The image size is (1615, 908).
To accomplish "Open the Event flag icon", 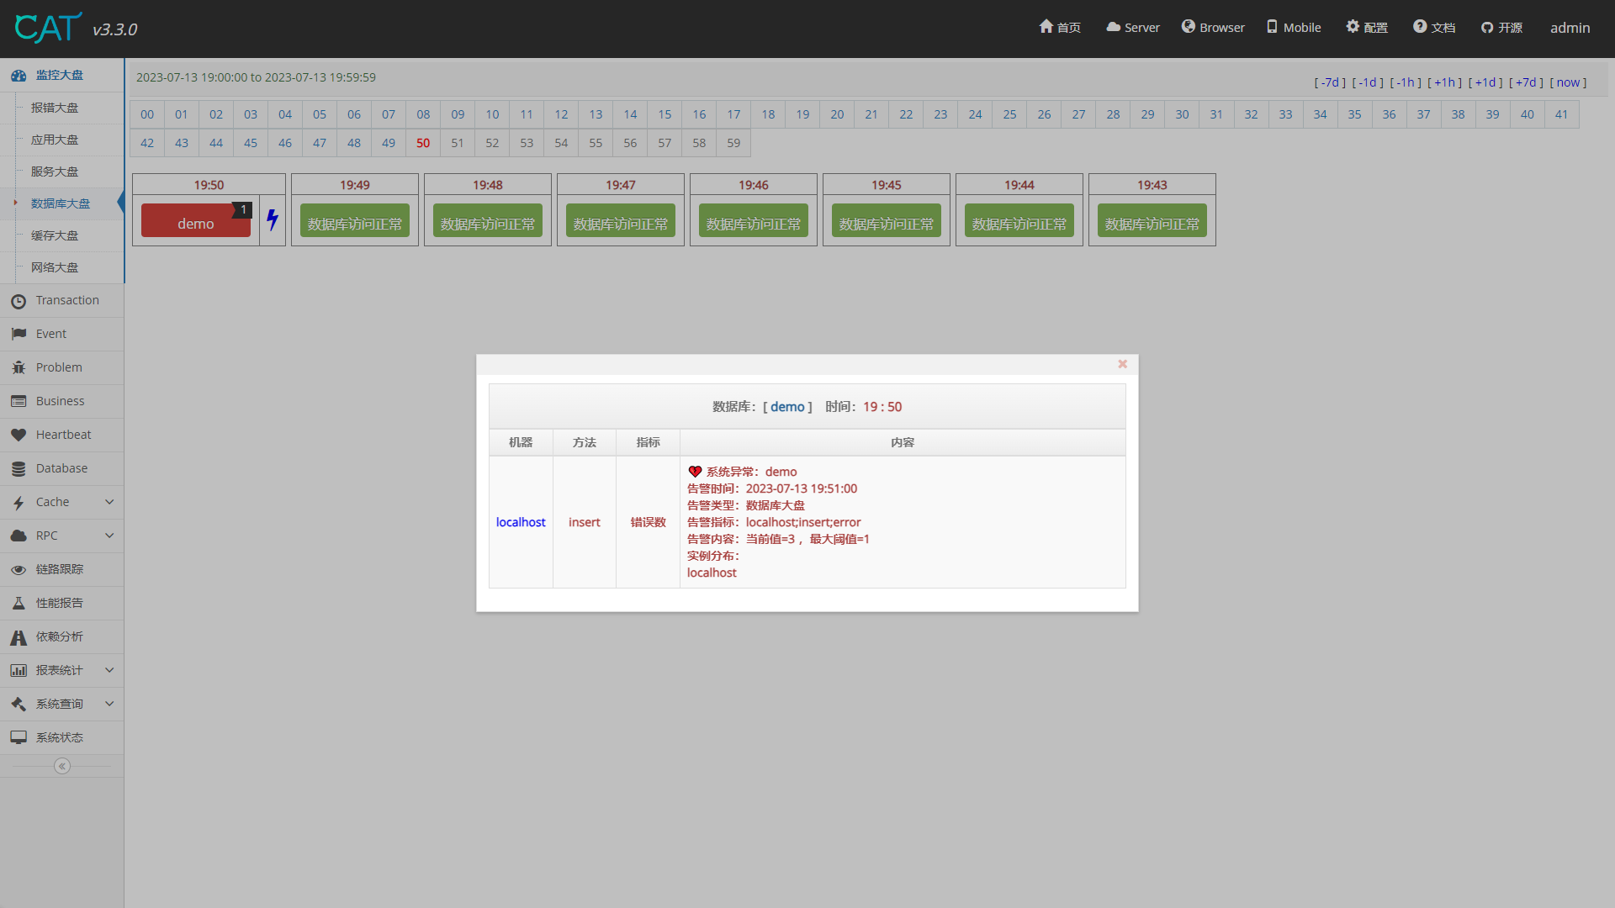I will [19, 334].
